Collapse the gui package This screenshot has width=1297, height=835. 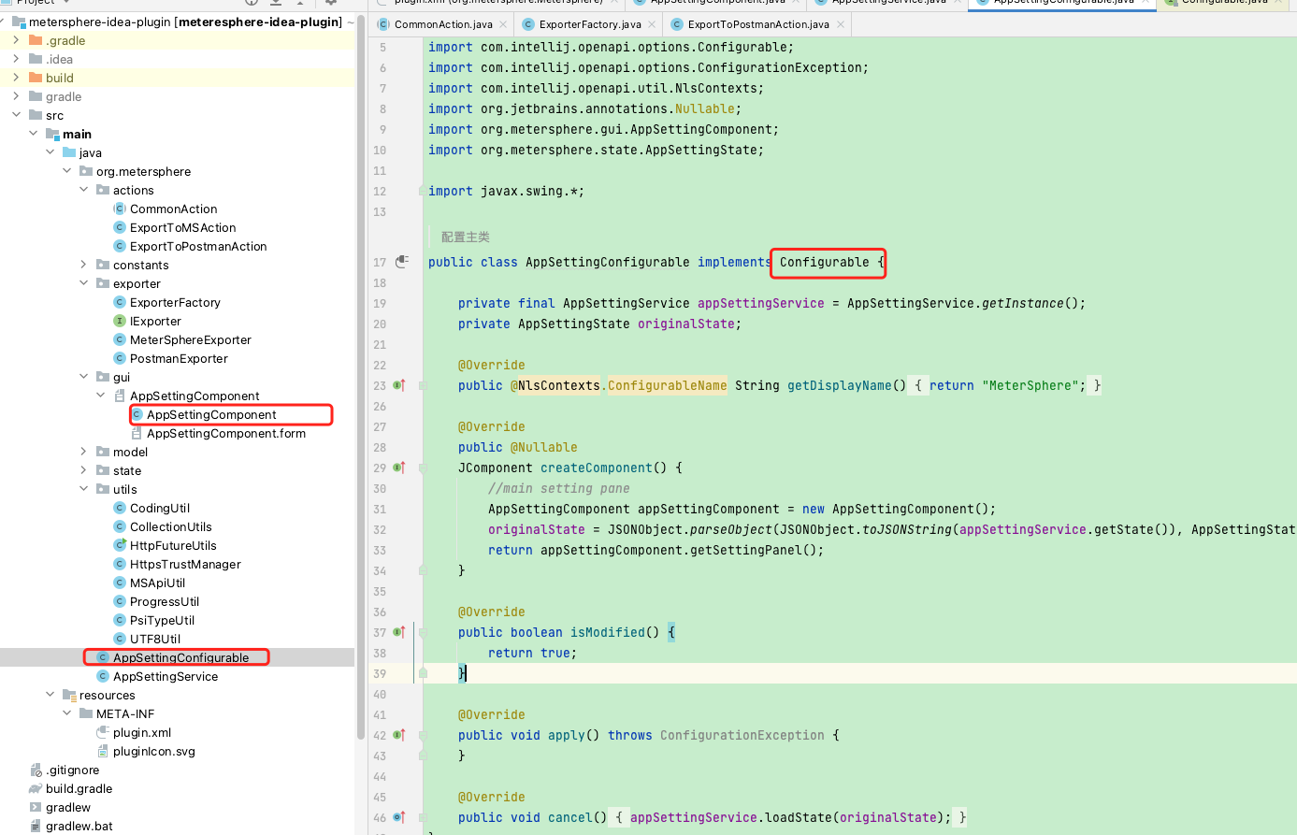click(x=83, y=377)
